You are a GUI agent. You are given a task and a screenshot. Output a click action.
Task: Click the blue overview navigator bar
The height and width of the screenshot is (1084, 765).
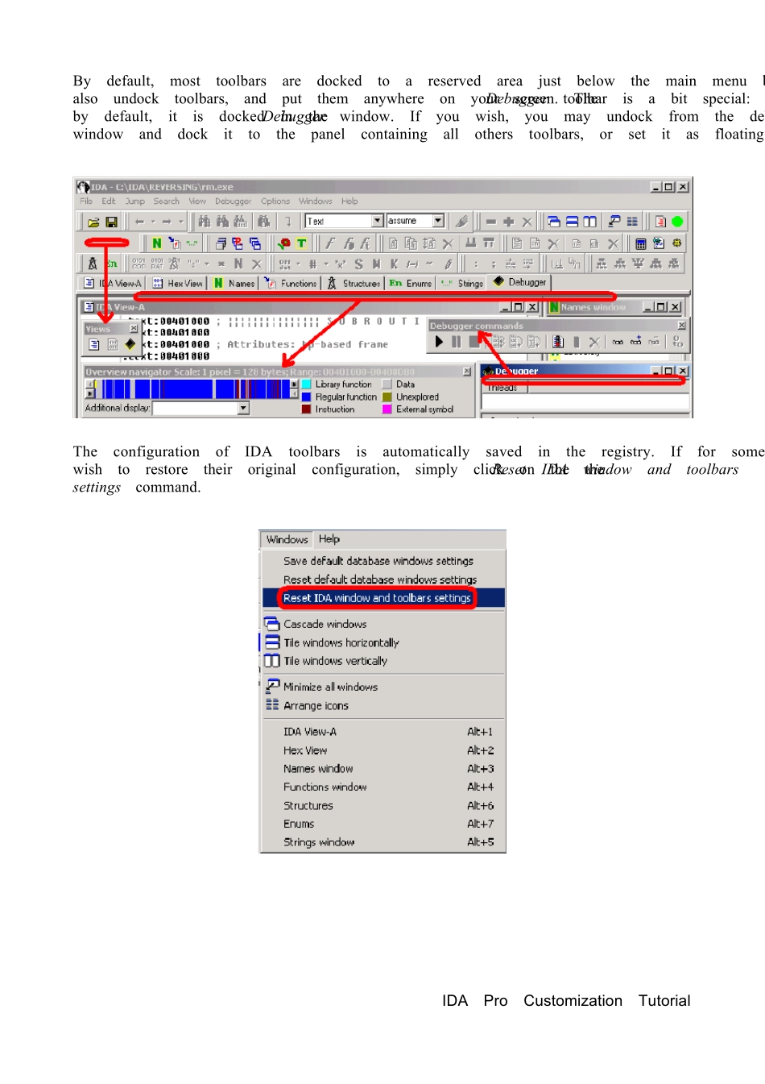(x=193, y=389)
